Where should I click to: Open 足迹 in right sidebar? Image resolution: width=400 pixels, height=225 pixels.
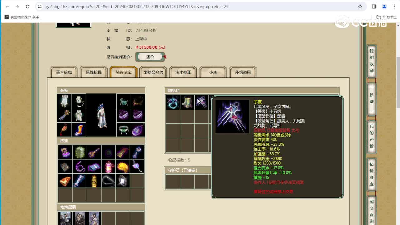coord(372,98)
